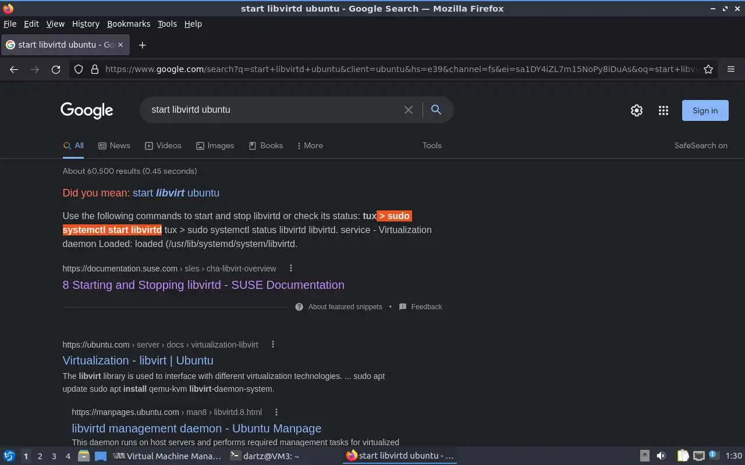Viewport: 745px width, 465px height.
Task: Close the 'start libvirtd ubuntu' tab
Action: pos(120,45)
